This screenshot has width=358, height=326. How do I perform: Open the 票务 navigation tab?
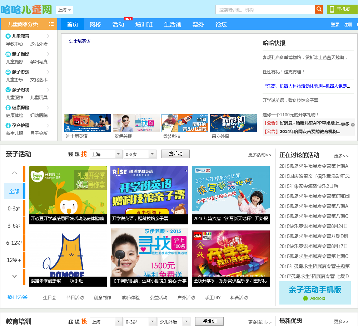(198, 24)
